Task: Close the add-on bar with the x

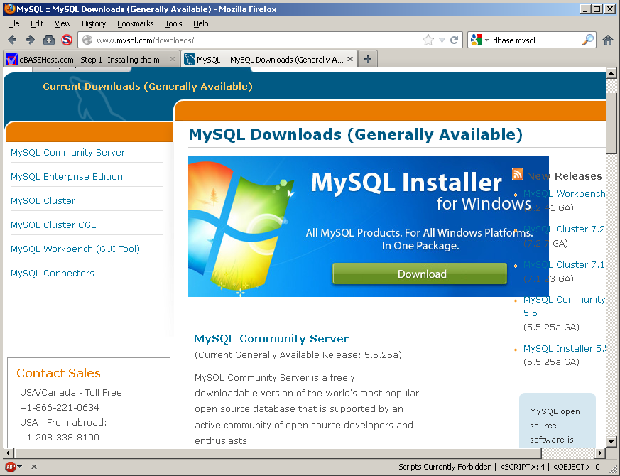Action: coord(34,467)
